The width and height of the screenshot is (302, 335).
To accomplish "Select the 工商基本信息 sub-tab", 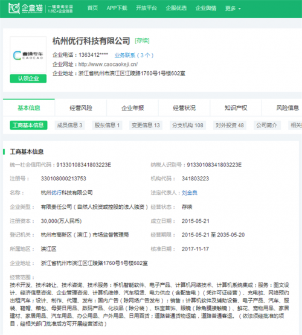I will click(28, 125).
